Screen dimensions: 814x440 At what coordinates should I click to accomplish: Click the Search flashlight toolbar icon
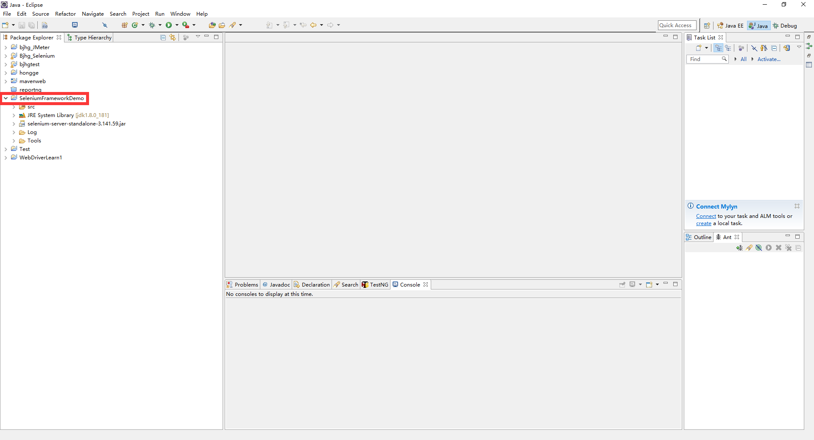(x=232, y=25)
